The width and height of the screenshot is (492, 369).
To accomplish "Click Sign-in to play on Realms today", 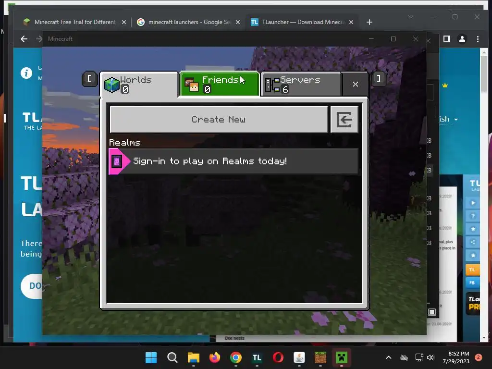I will (x=234, y=161).
